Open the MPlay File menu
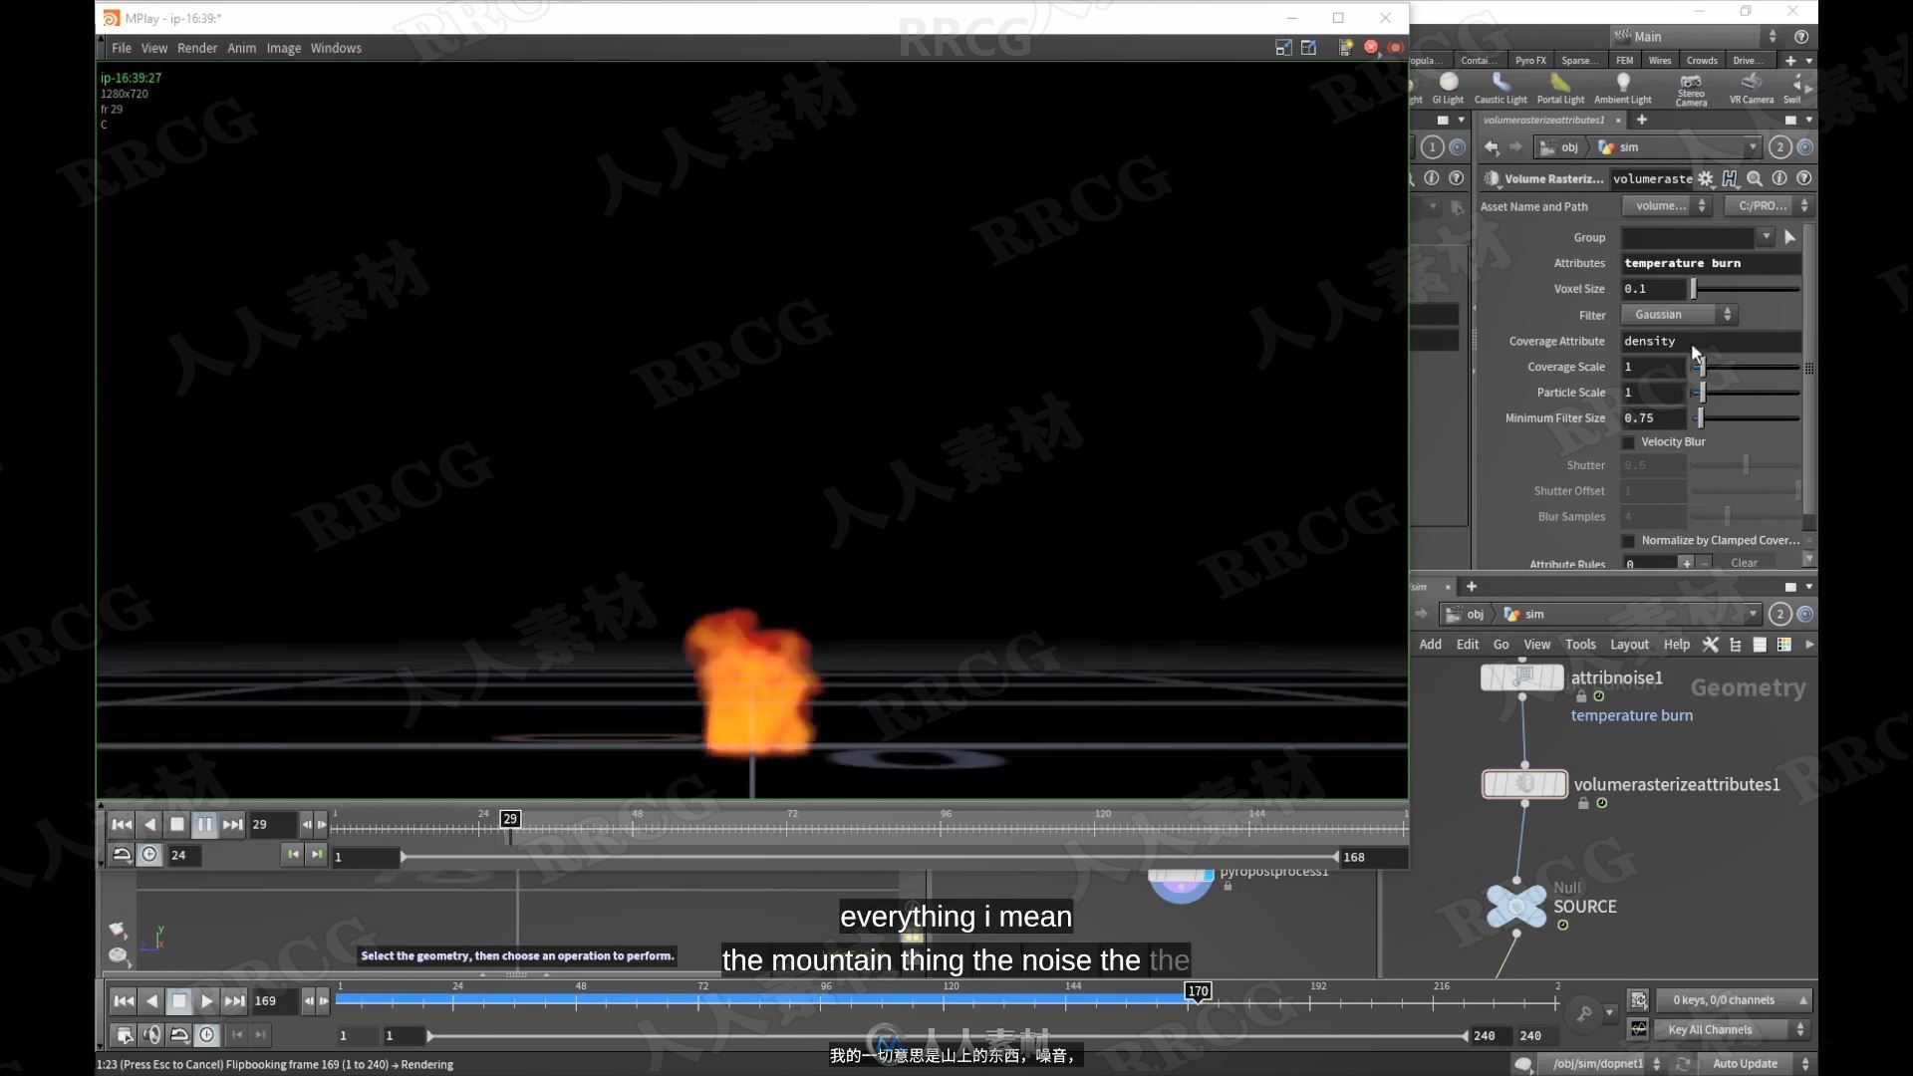This screenshot has height=1076, width=1913. pyautogui.click(x=121, y=48)
